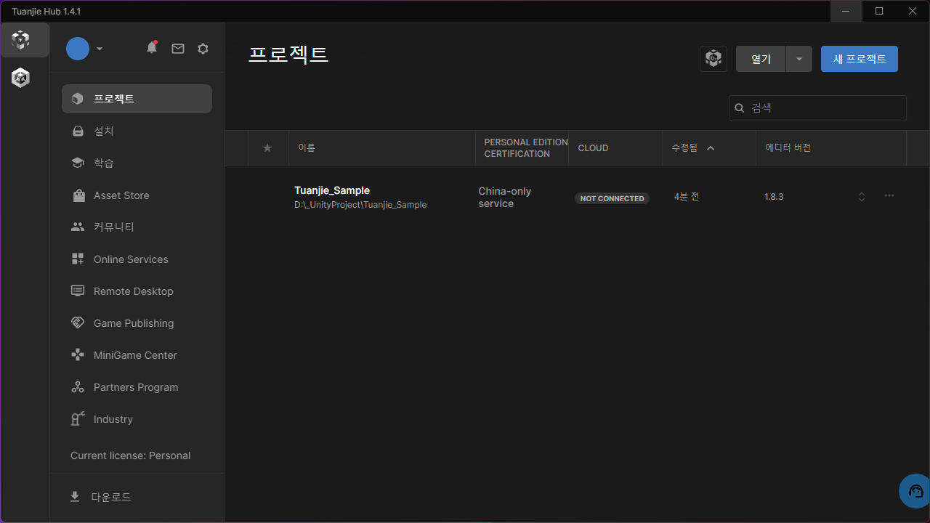
Task: Click the 열기 button
Action: pos(761,59)
